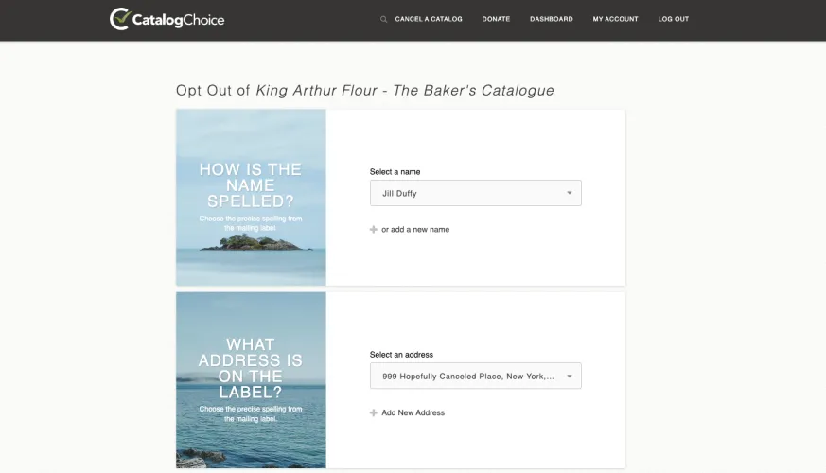Click the plus icon beside add a new name

(x=374, y=230)
